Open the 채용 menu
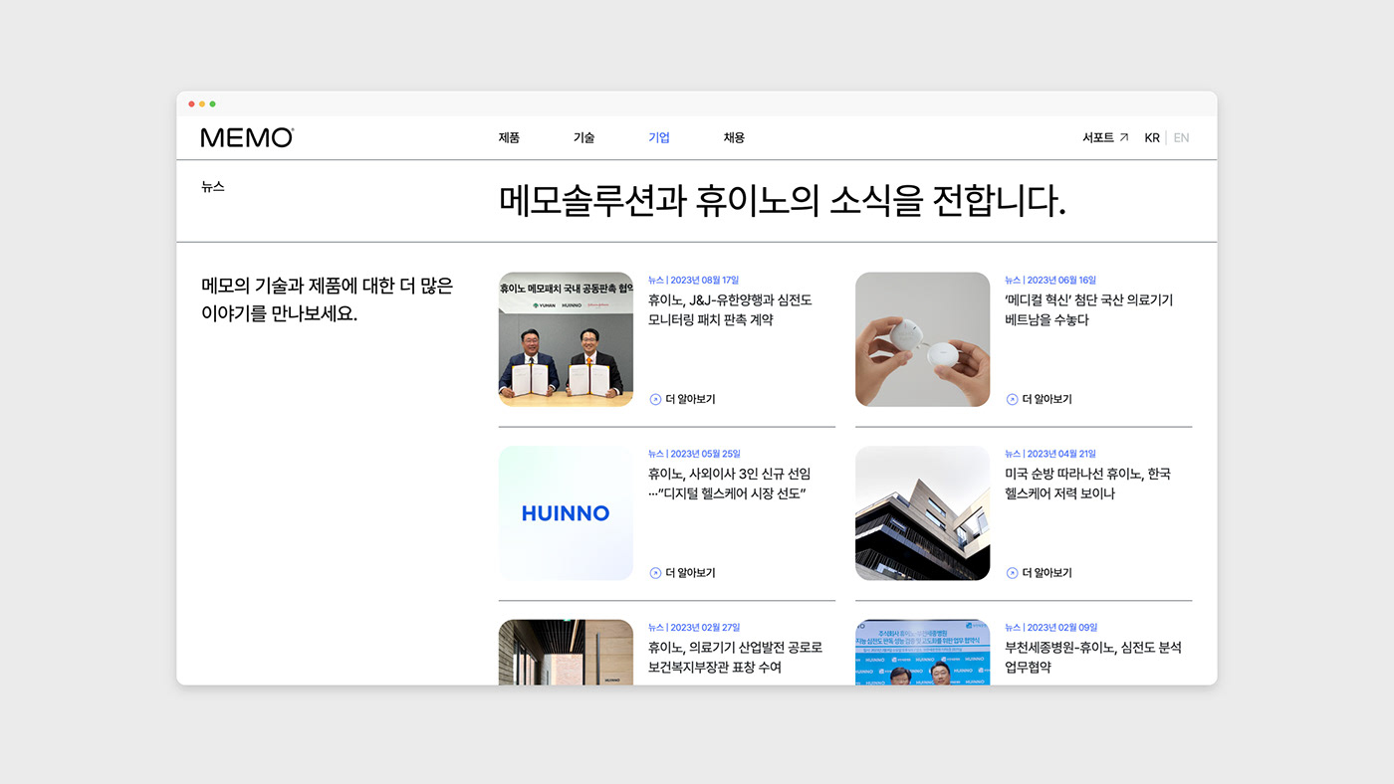1394x784 pixels. click(x=734, y=137)
